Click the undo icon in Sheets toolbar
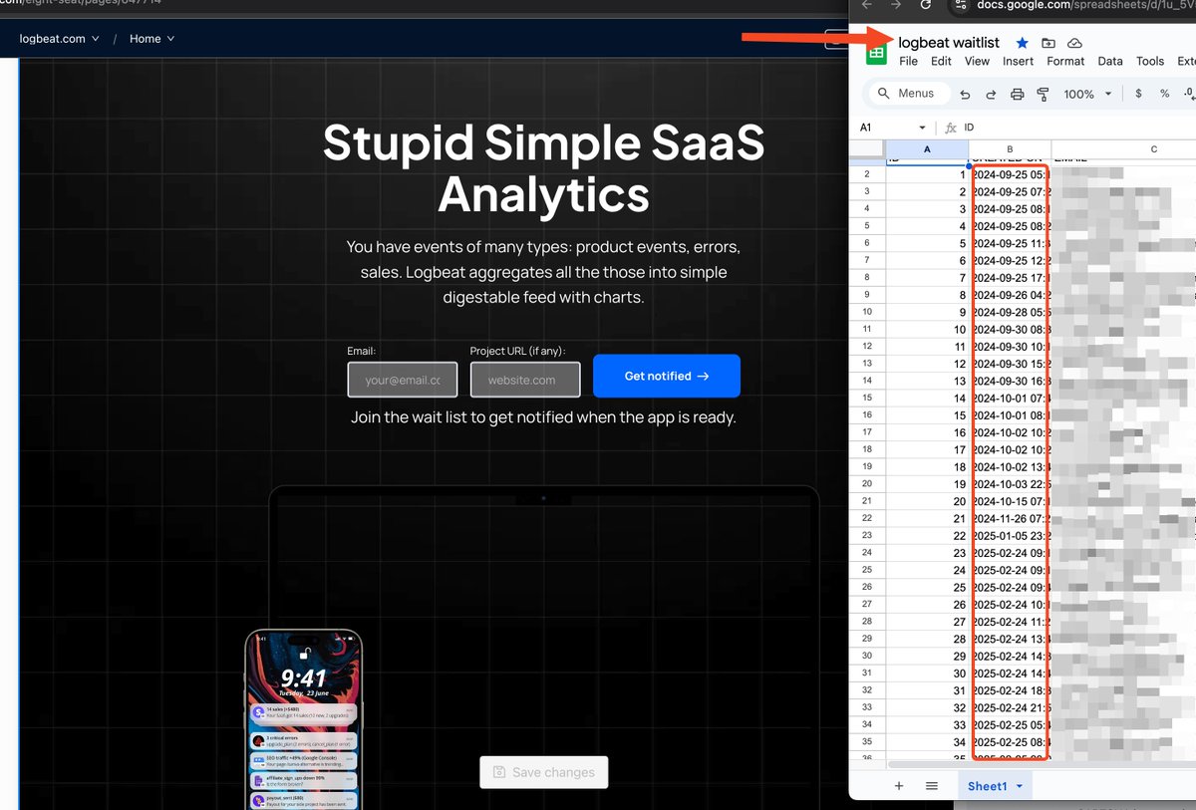The image size is (1196, 810). pyautogui.click(x=965, y=94)
